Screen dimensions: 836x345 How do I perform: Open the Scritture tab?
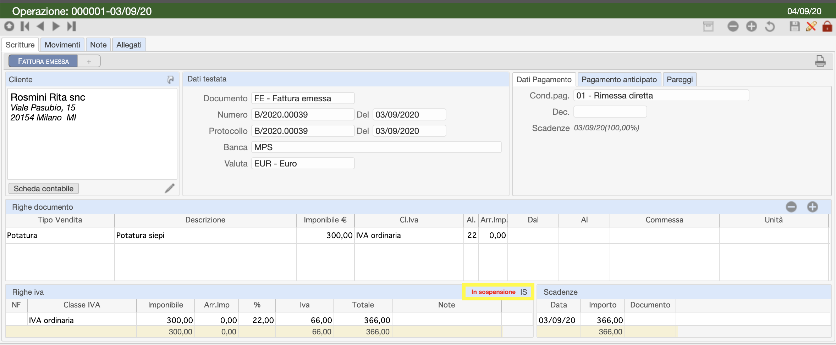[20, 45]
